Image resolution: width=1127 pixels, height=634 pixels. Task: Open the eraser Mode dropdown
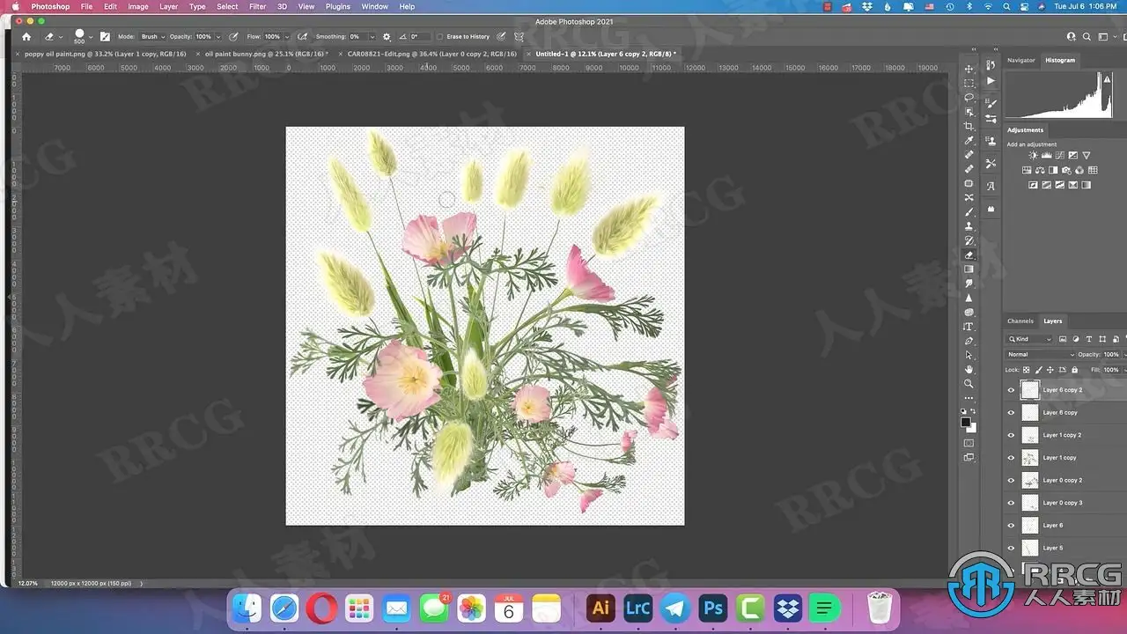click(x=152, y=37)
